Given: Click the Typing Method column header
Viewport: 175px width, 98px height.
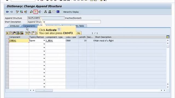Looking at the screenshot, I should pos(37,37).
